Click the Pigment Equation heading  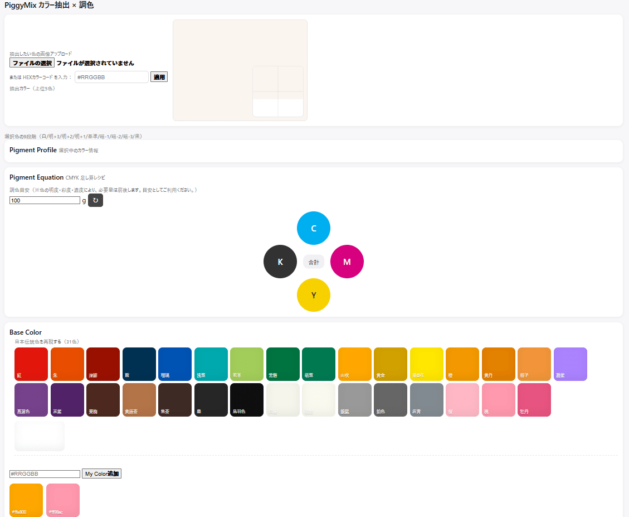pos(37,177)
